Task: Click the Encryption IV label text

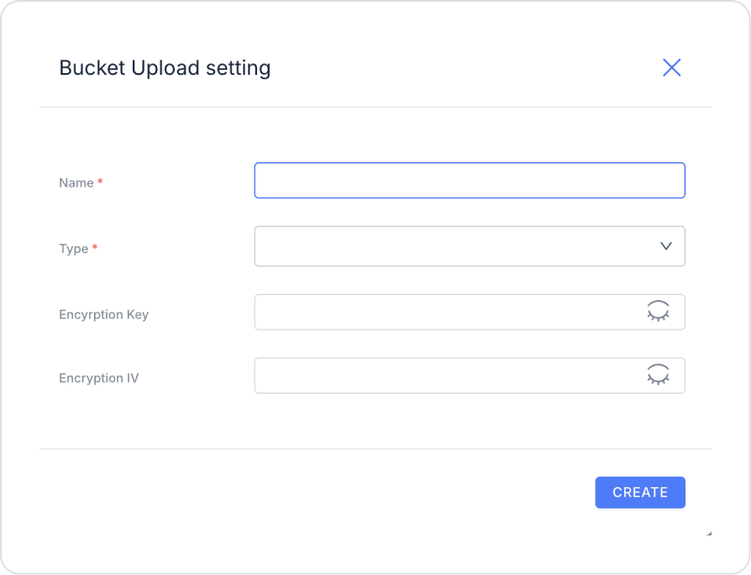Action: (x=99, y=378)
